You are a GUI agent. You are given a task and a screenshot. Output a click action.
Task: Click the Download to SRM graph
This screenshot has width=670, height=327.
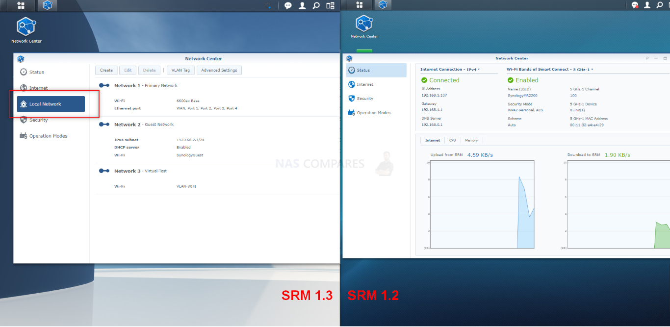tap(619, 204)
